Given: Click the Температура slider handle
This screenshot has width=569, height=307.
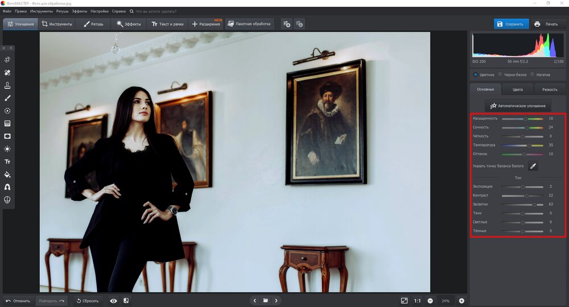Looking at the screenshot, I should (x=529, y=146).
